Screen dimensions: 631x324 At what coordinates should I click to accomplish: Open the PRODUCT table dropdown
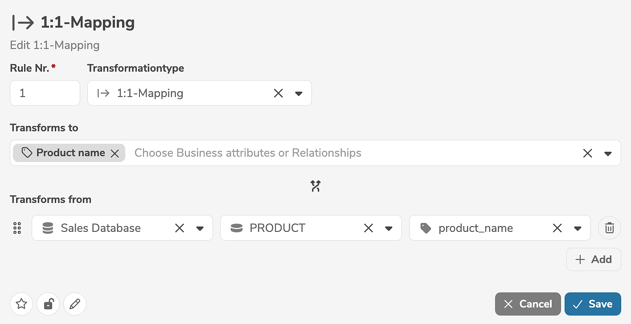click(x=389, y=229)
